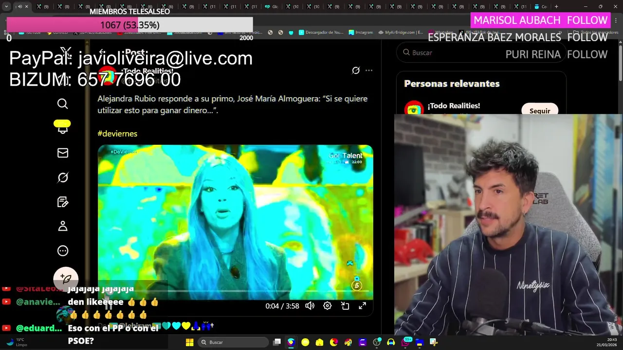
Task: Seek along the video progress bar
Action: coord(236,292)
